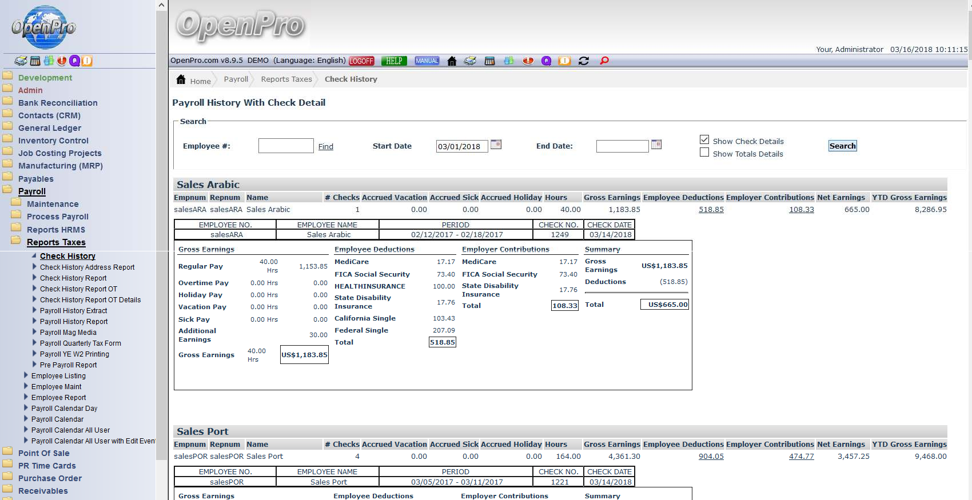Click the Find link next to Employee #

(x=325, y=147)
